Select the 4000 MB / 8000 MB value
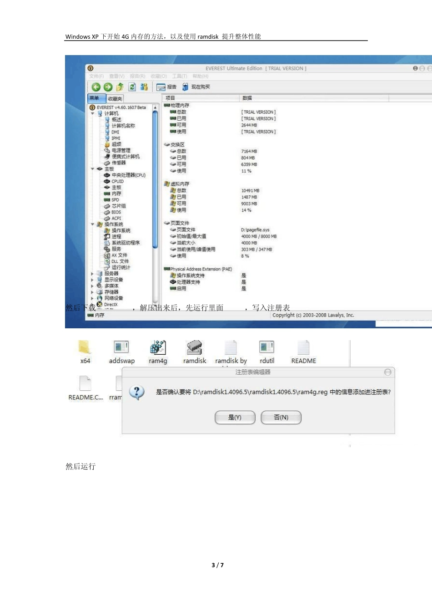432x612 pixels. [259, 236]
